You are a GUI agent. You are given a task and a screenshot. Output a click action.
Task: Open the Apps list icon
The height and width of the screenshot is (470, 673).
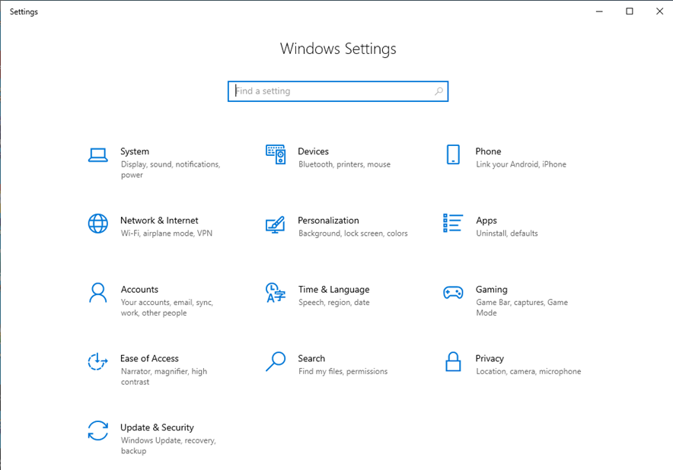point(453,223)
